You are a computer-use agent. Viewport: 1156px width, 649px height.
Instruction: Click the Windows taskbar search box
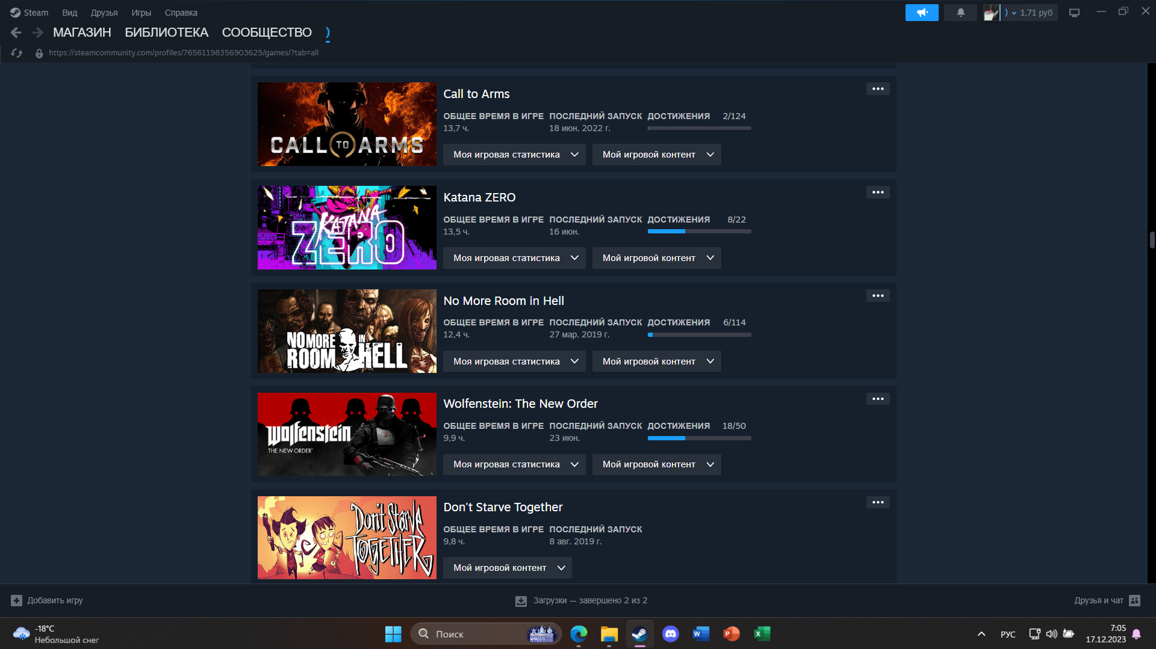[486, 634]
